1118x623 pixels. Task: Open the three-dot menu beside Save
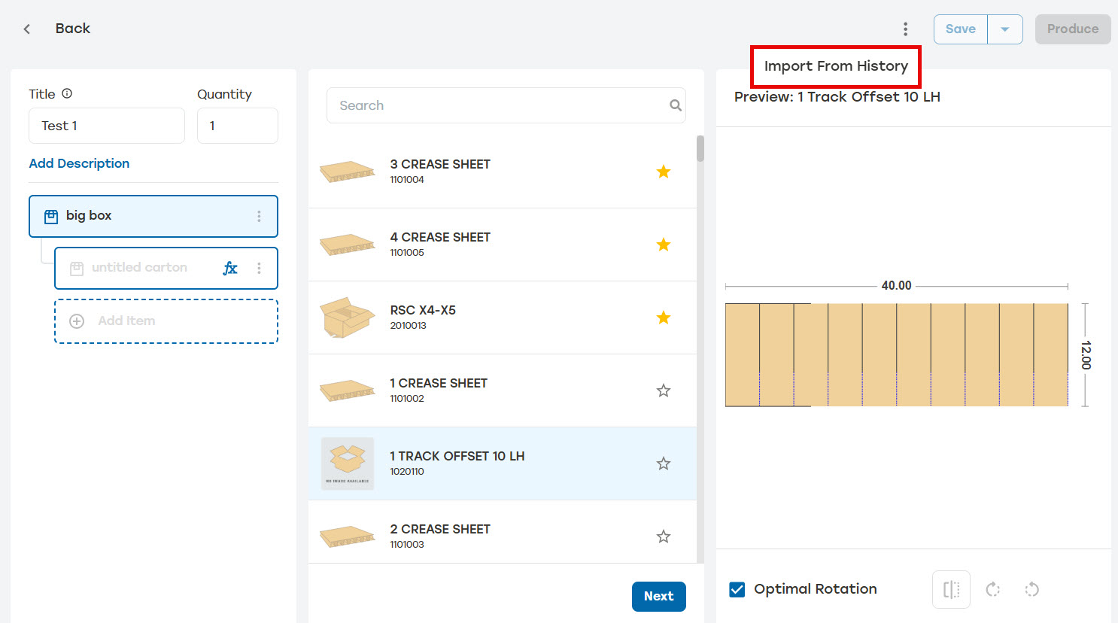pyautogui.click(x=905, y=29)
